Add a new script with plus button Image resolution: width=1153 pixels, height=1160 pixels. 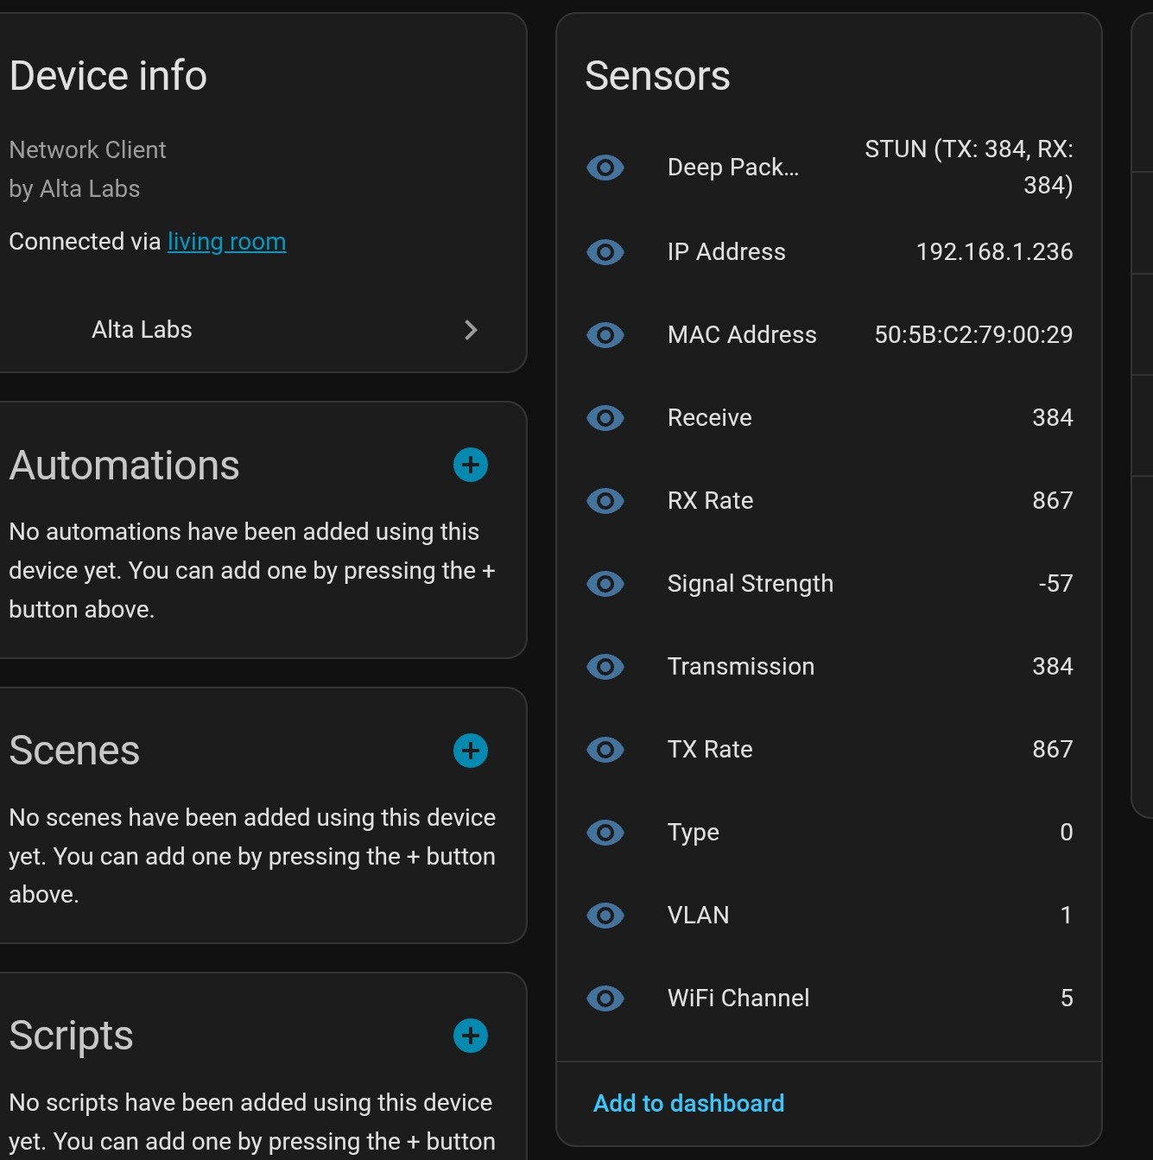[x=471, y=1035]
